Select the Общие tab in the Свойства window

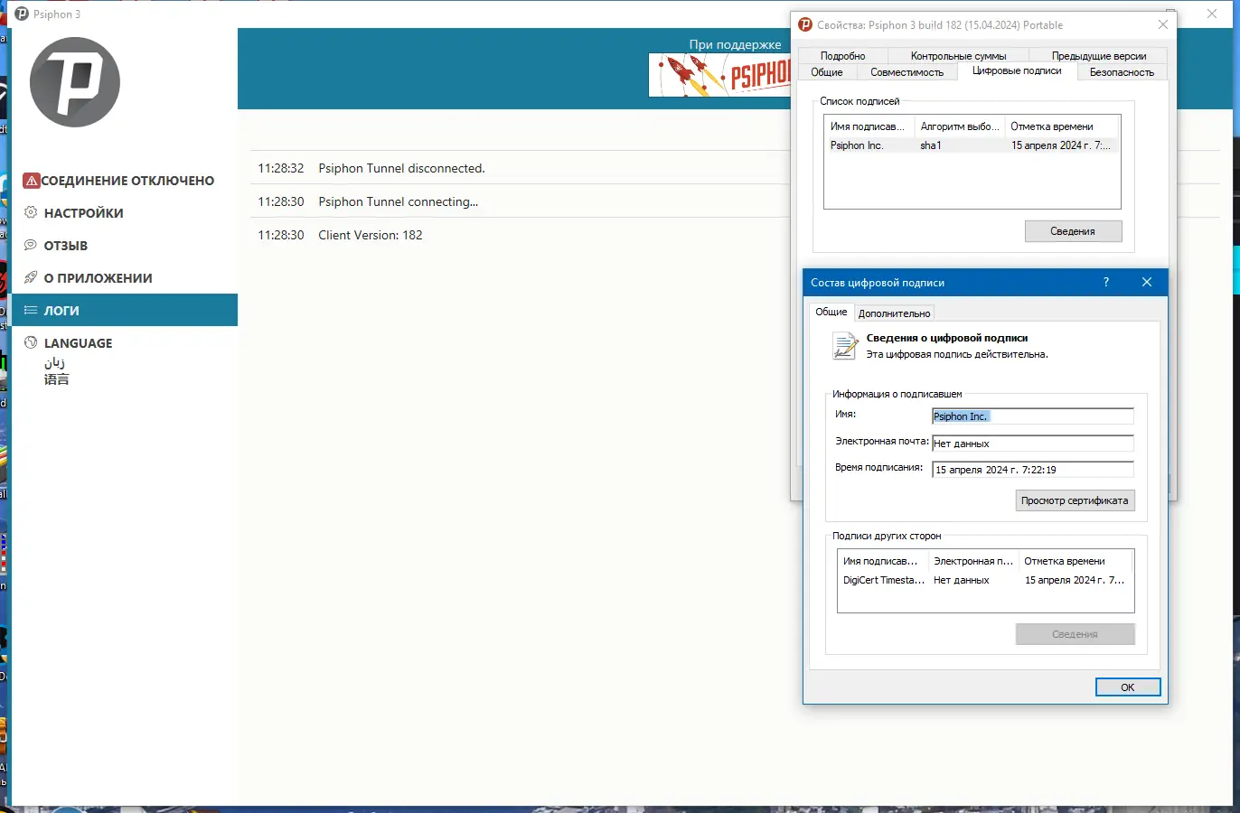pos(826,72)
